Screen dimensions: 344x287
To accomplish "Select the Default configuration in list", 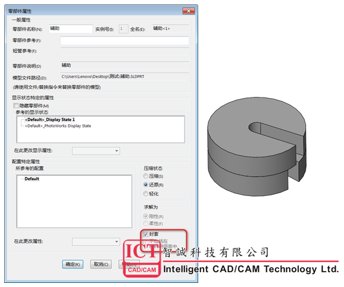I will (x=32, y=179).
